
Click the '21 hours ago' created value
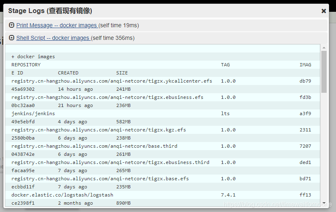pos(75,105)
